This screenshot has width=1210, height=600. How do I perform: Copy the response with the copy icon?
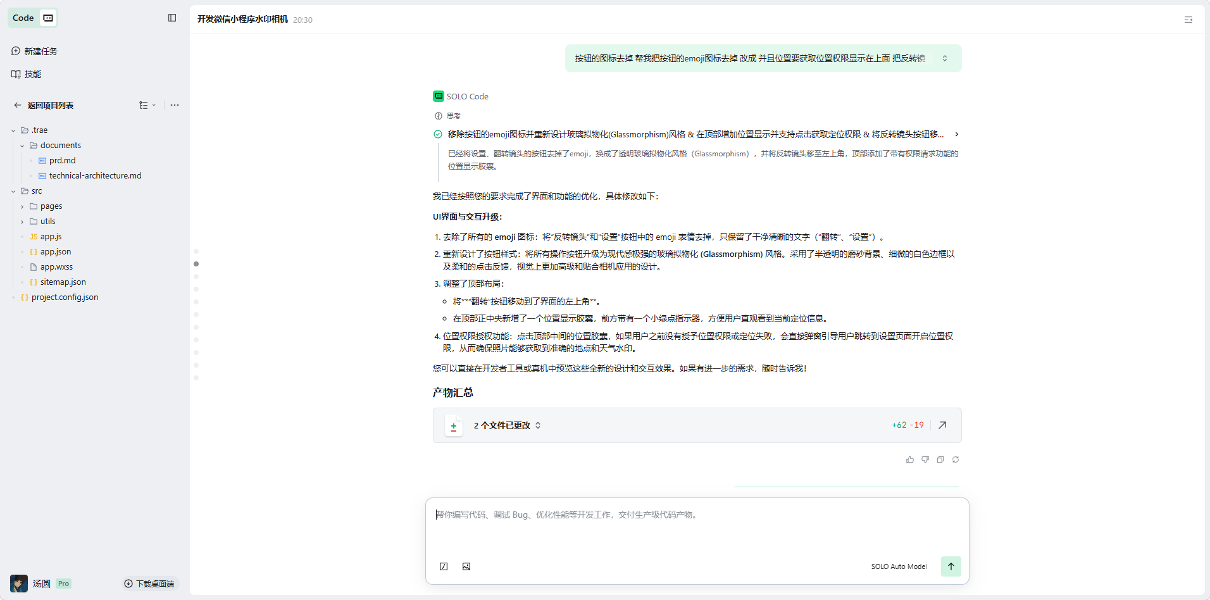(x=940, y=459)
